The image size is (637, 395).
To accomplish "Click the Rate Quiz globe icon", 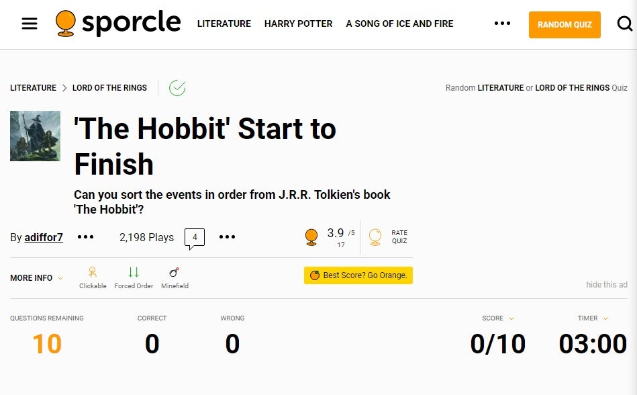I will tap(375, 236).
